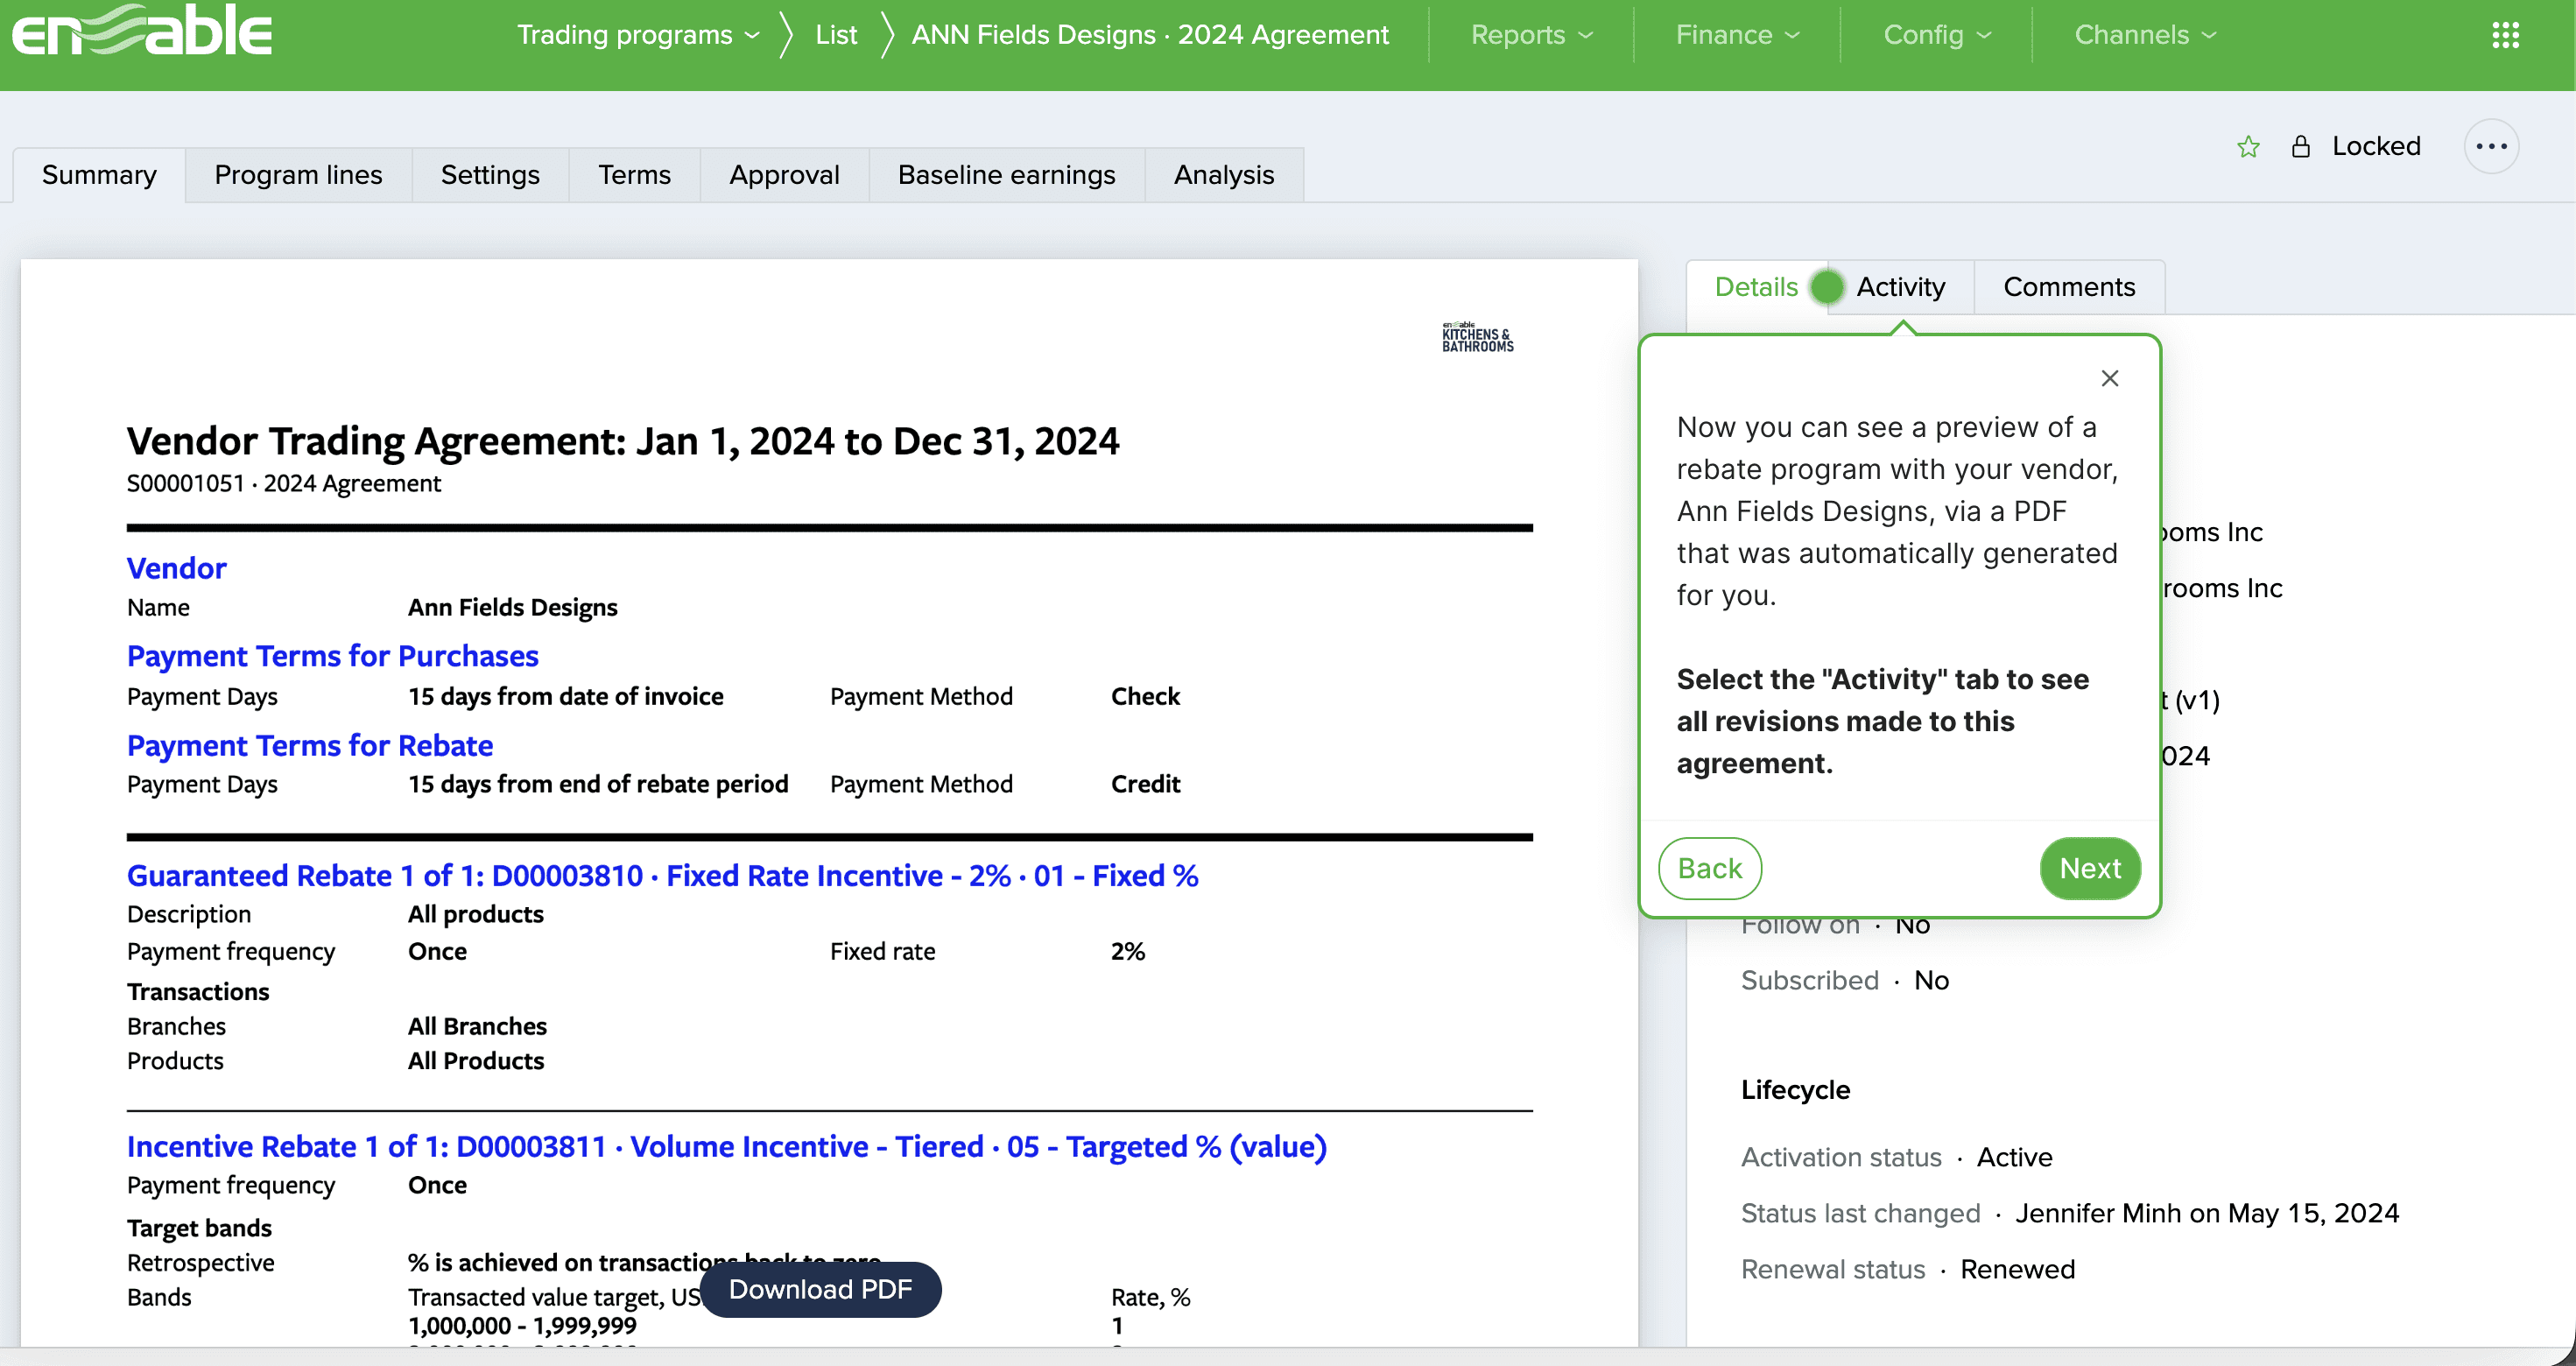Go to List in the breadcrumb
This screenshot has width=2576, height=1366.
(836, 35)
